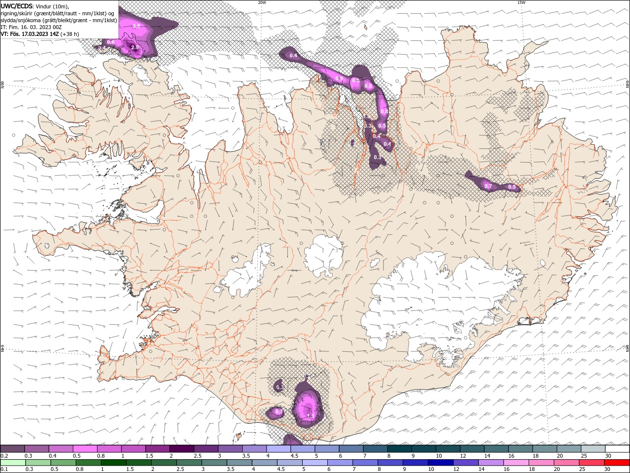This screenshot has height=473, width=630.
Task: Click the top legend swatch starting at 7
Action: [x=375, y=449]
